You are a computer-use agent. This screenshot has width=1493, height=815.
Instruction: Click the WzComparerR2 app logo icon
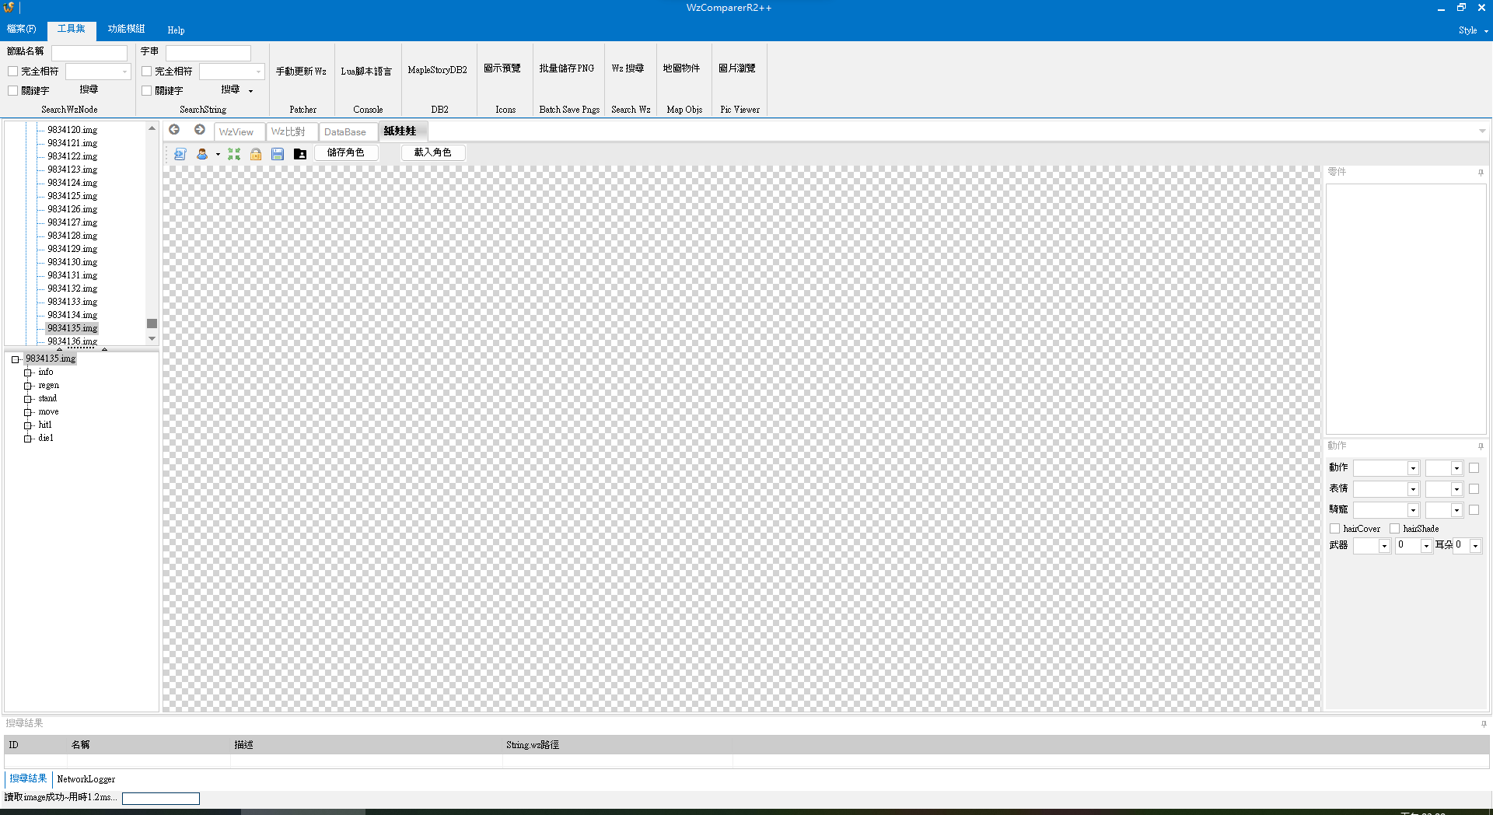tap(9, 7)
